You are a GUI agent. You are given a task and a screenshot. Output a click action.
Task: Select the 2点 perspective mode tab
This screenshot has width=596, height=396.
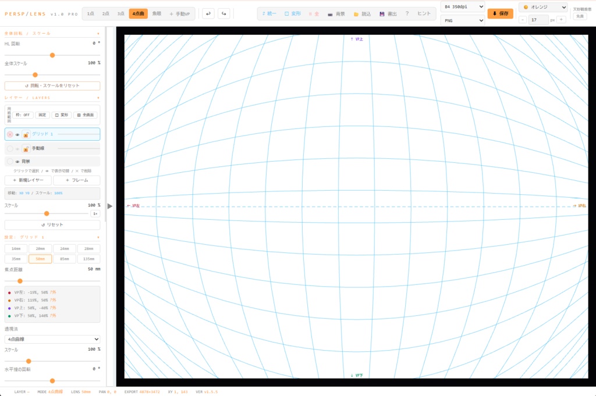pos(106,14)
